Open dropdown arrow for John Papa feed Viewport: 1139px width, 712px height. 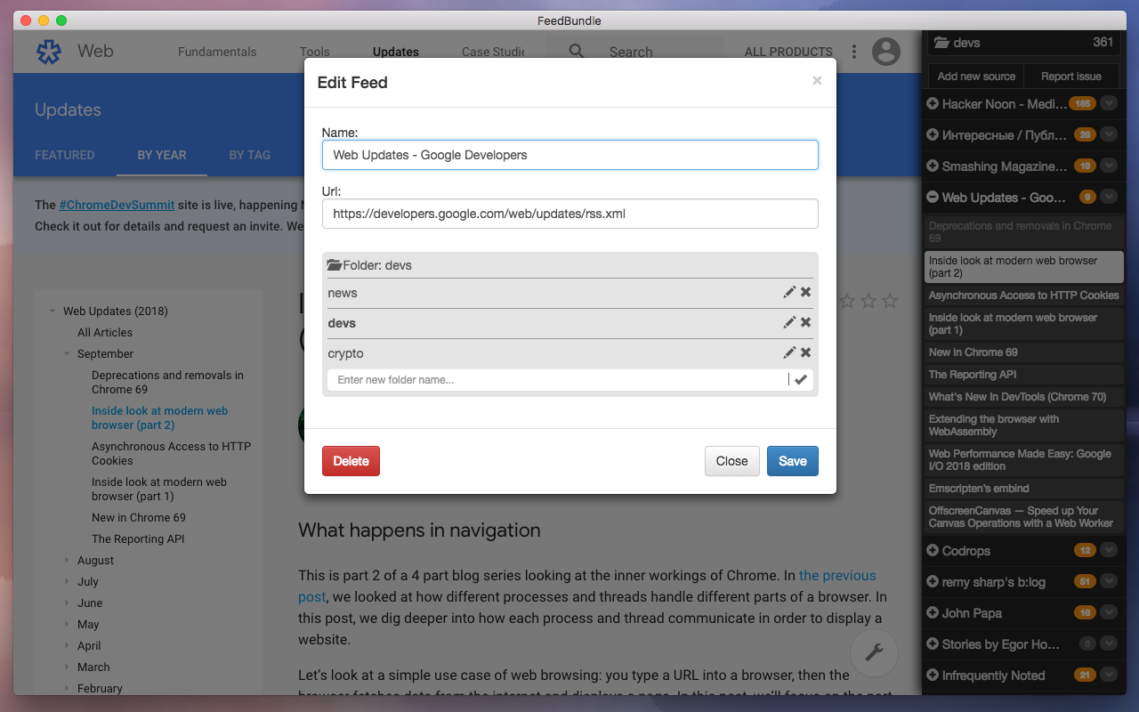(x=1109, y=613)
